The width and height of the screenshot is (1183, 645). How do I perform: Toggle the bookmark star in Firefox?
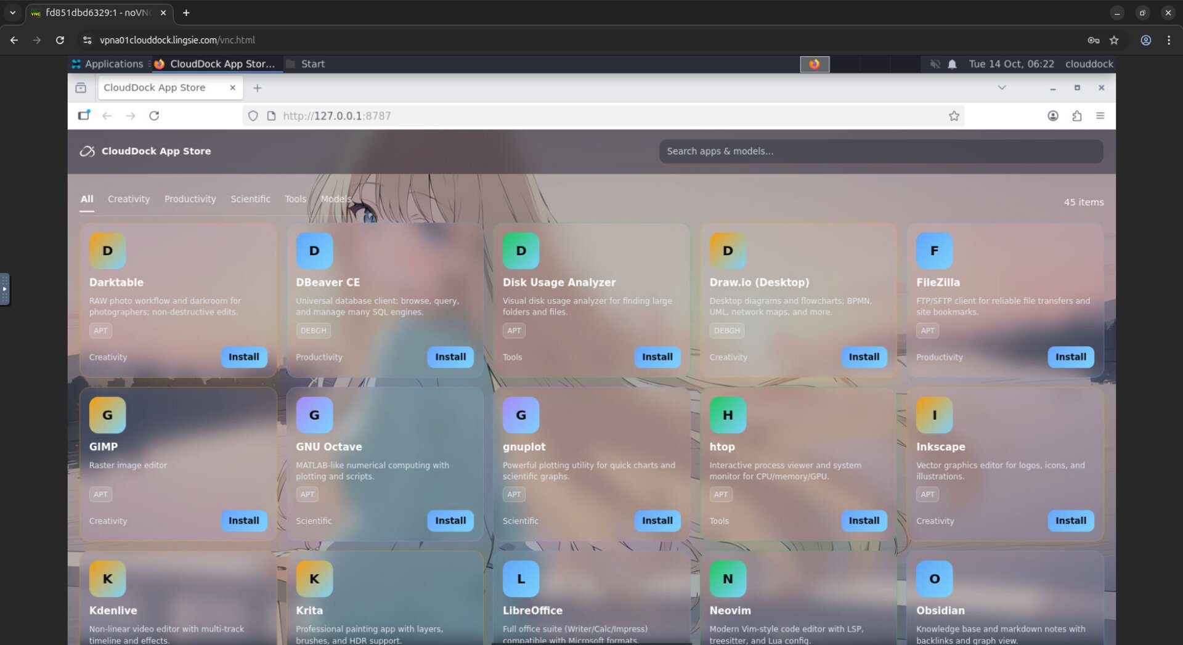click(x=954, y=116)
